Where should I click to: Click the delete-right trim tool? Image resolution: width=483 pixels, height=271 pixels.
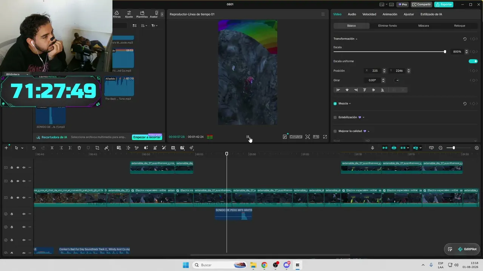coord(70,148)
